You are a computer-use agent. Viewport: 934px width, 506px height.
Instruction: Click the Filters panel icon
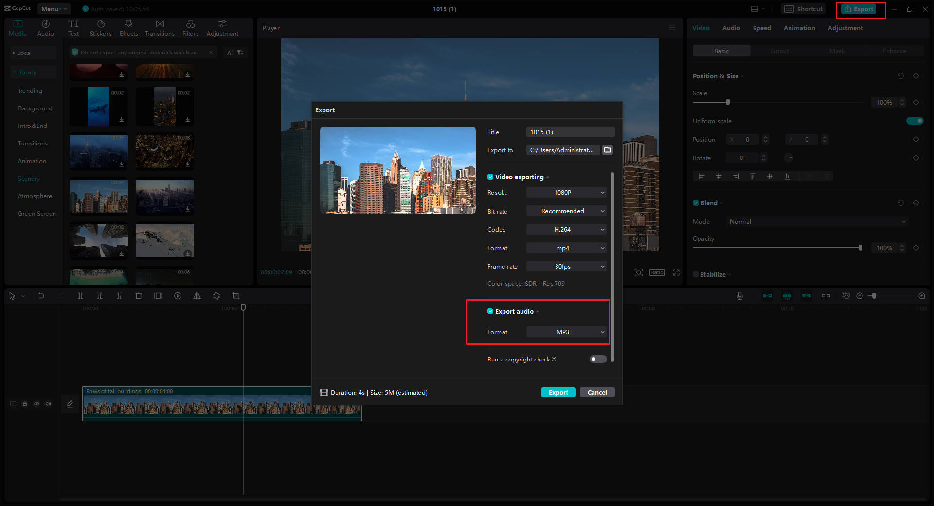190,27
